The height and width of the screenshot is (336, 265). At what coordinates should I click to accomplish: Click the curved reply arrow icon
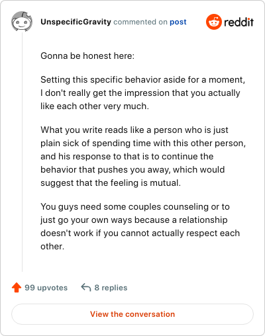pyautogui.click(x=86, y=287)
